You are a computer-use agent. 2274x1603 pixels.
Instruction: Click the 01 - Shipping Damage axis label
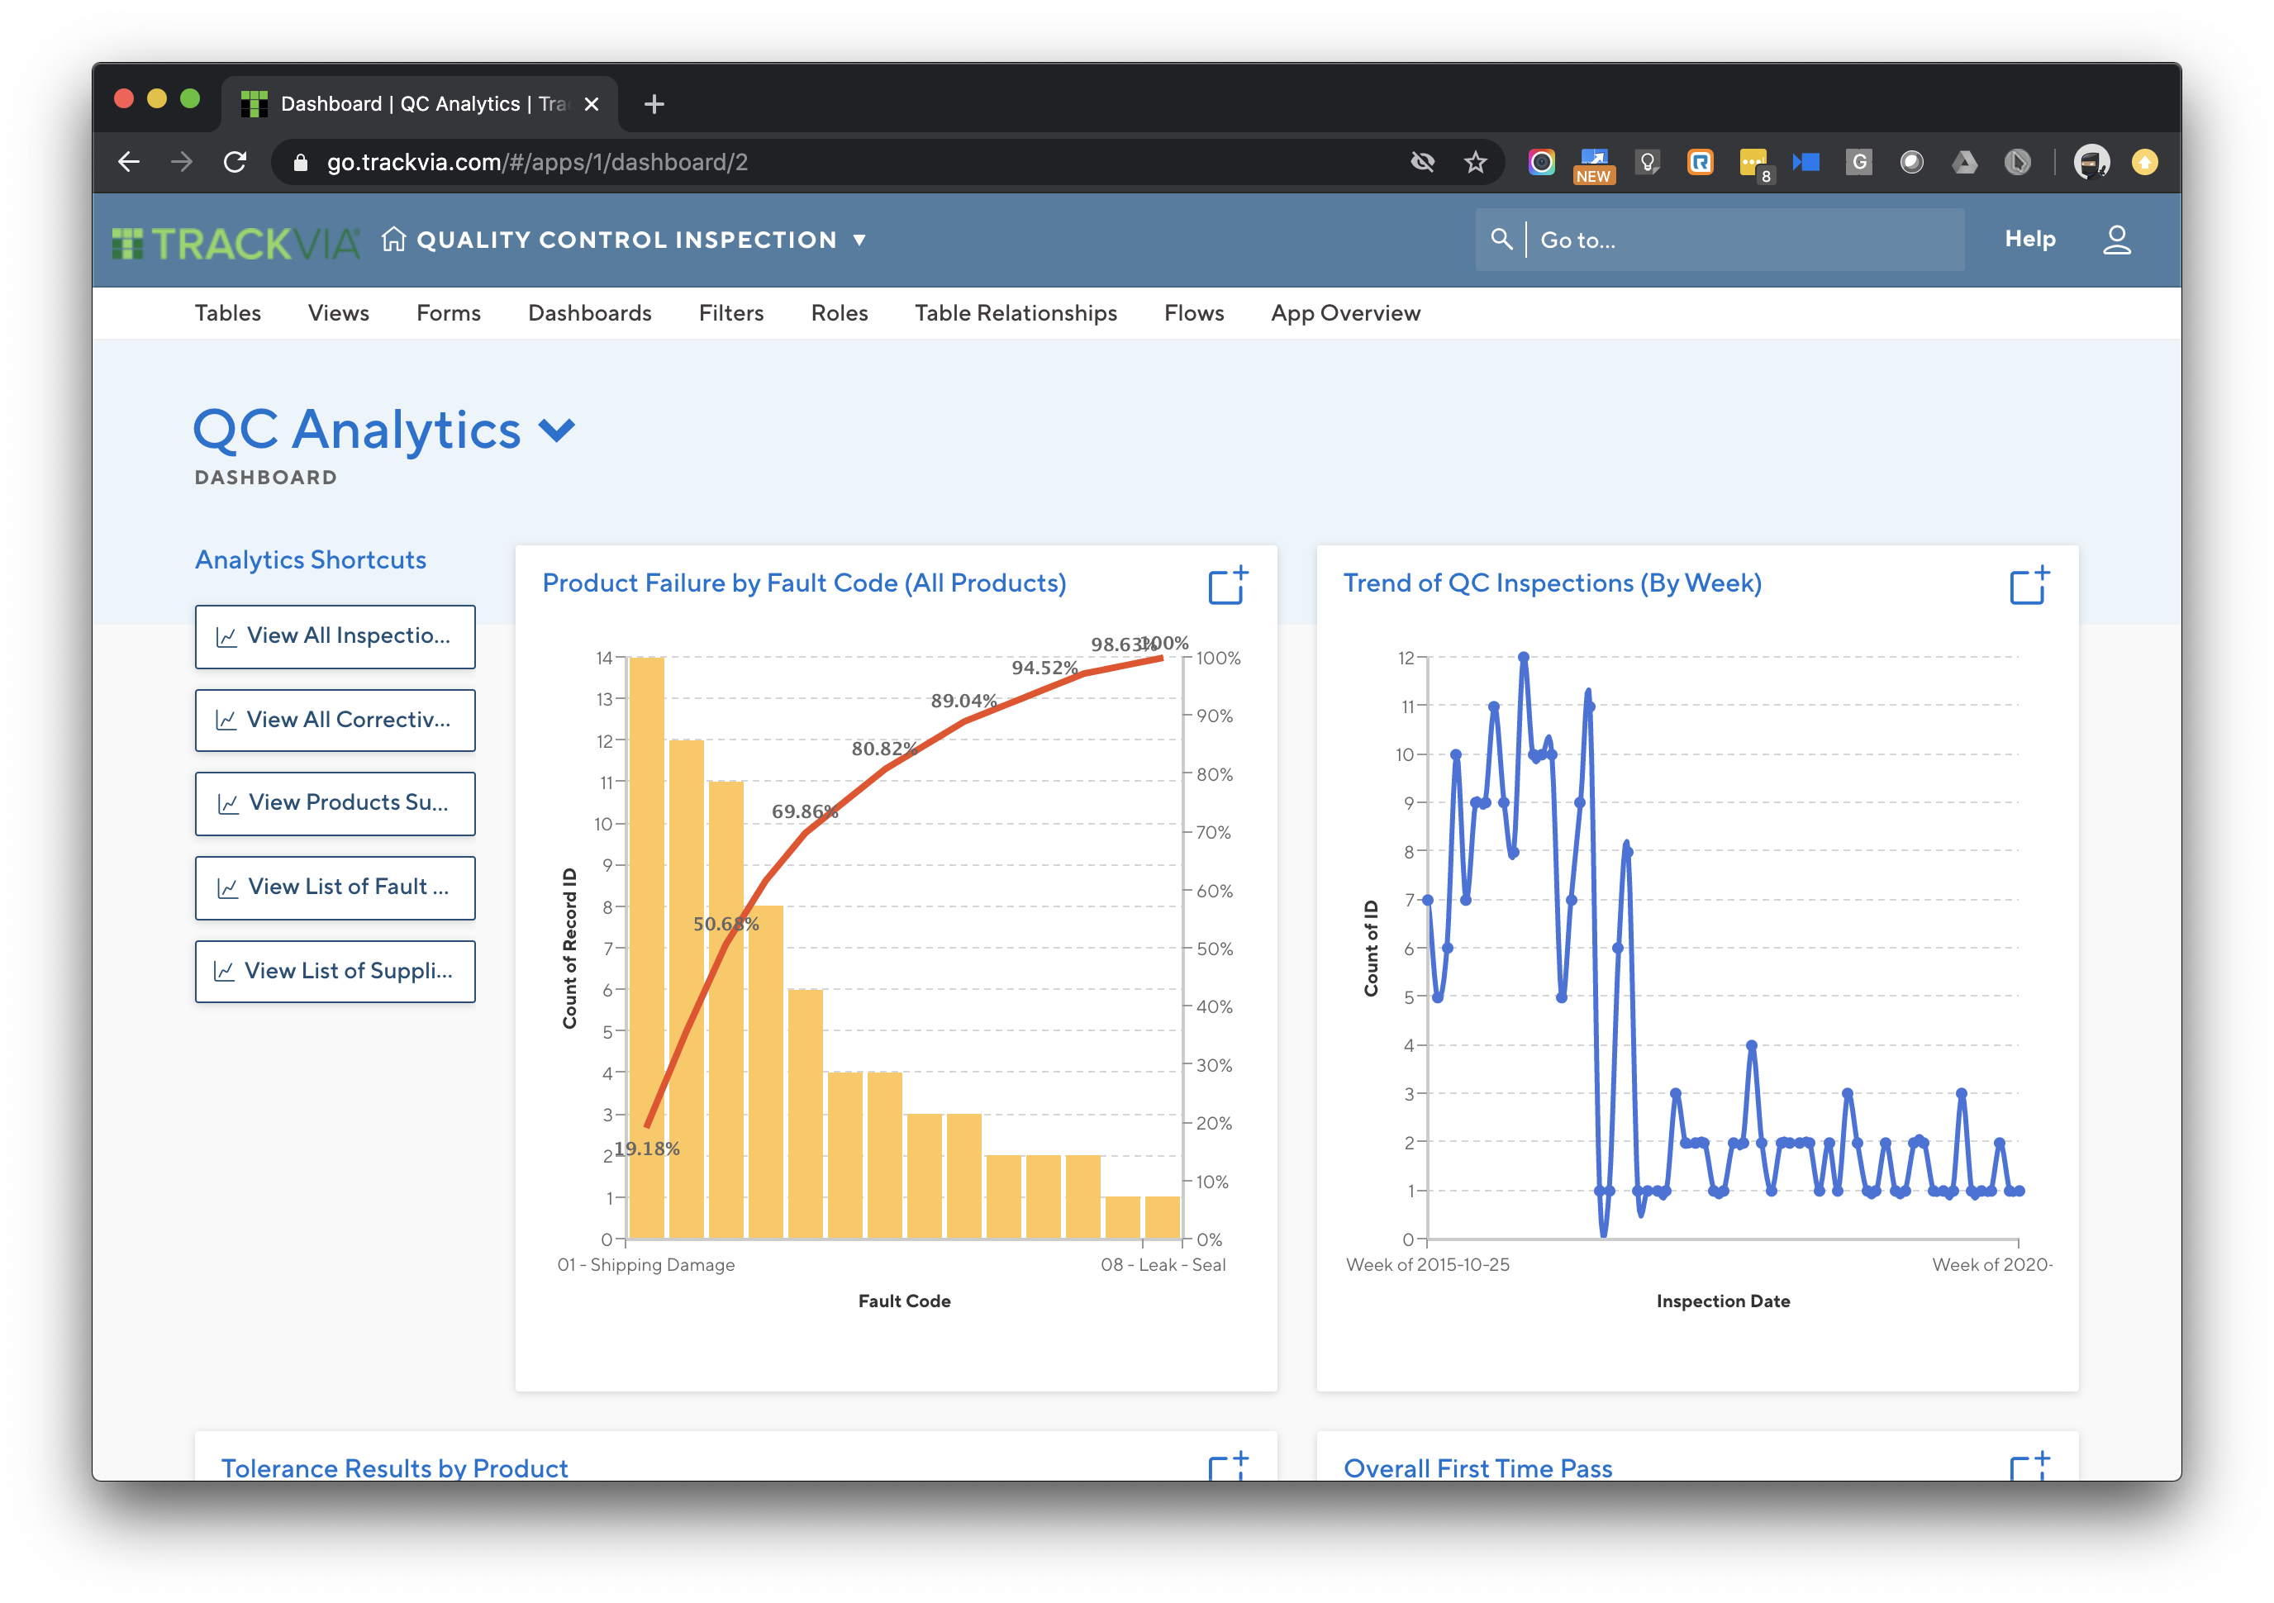click(x=645, y=1264)
